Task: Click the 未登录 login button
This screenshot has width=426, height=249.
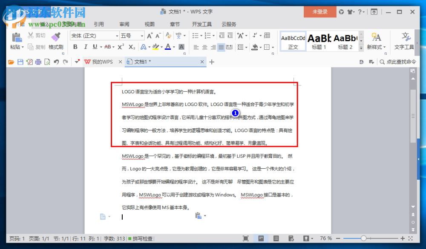Action: pos(319,12)
